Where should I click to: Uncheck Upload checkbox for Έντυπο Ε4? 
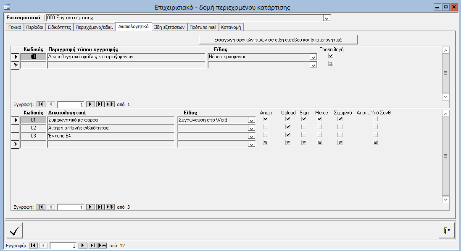click(x=288, y=135)
